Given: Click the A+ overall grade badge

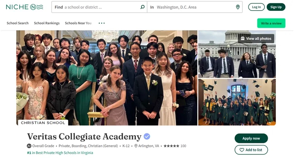Looking at the screenshot, I should 29,146.
